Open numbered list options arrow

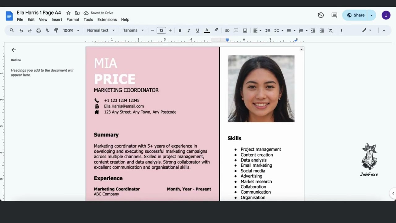[307, 30]
